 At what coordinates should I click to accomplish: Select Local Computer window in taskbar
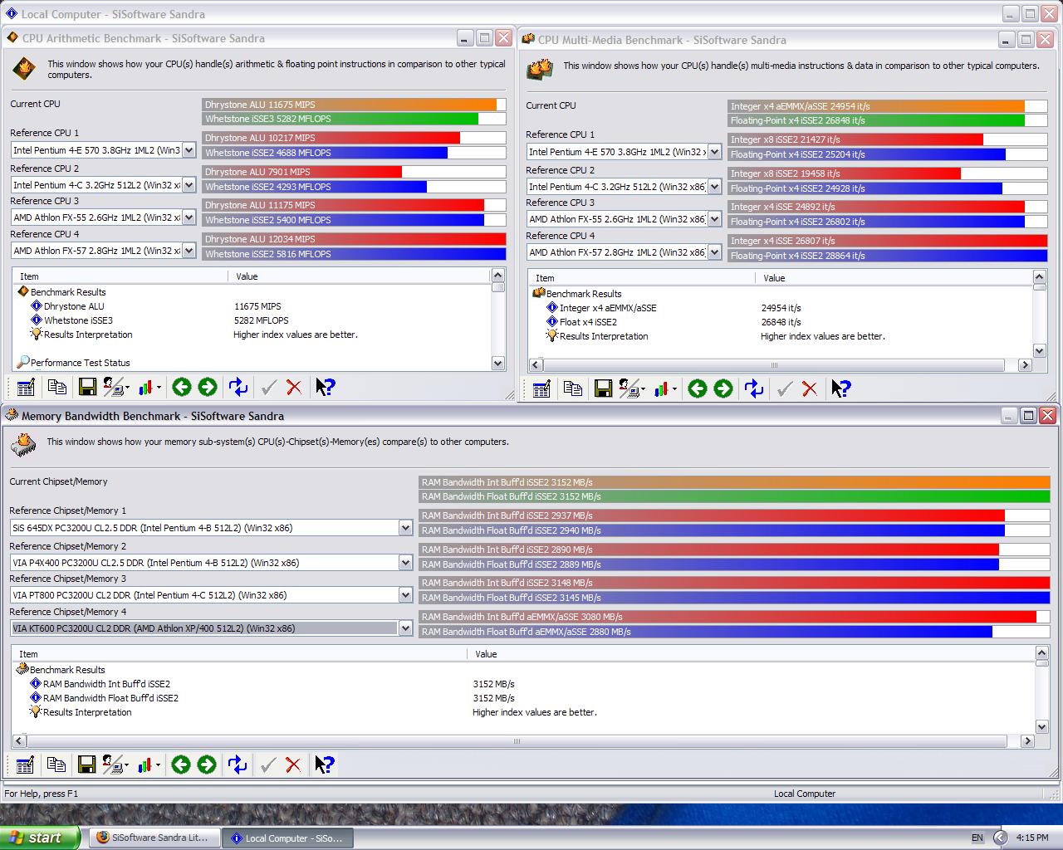pyautogui.click(x=287, y=838)
